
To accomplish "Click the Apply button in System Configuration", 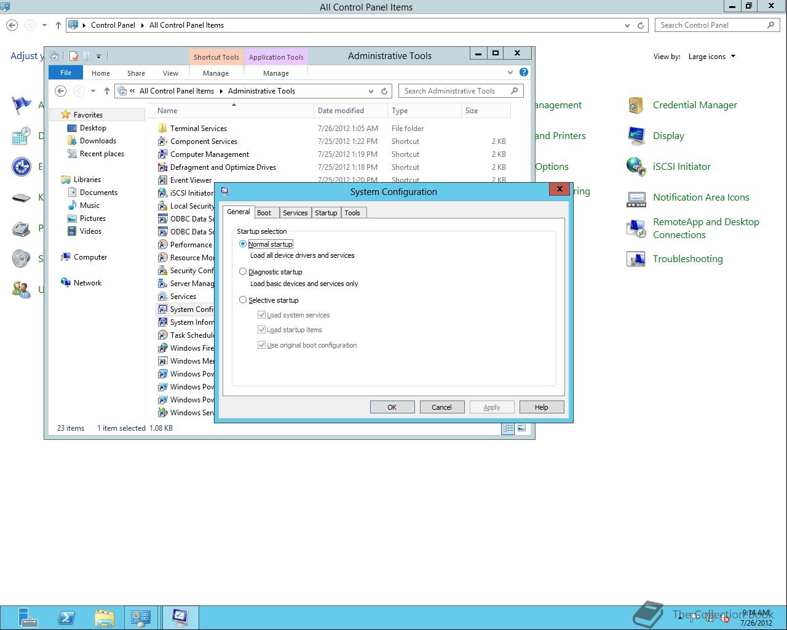I will click(x=492, y=407).
